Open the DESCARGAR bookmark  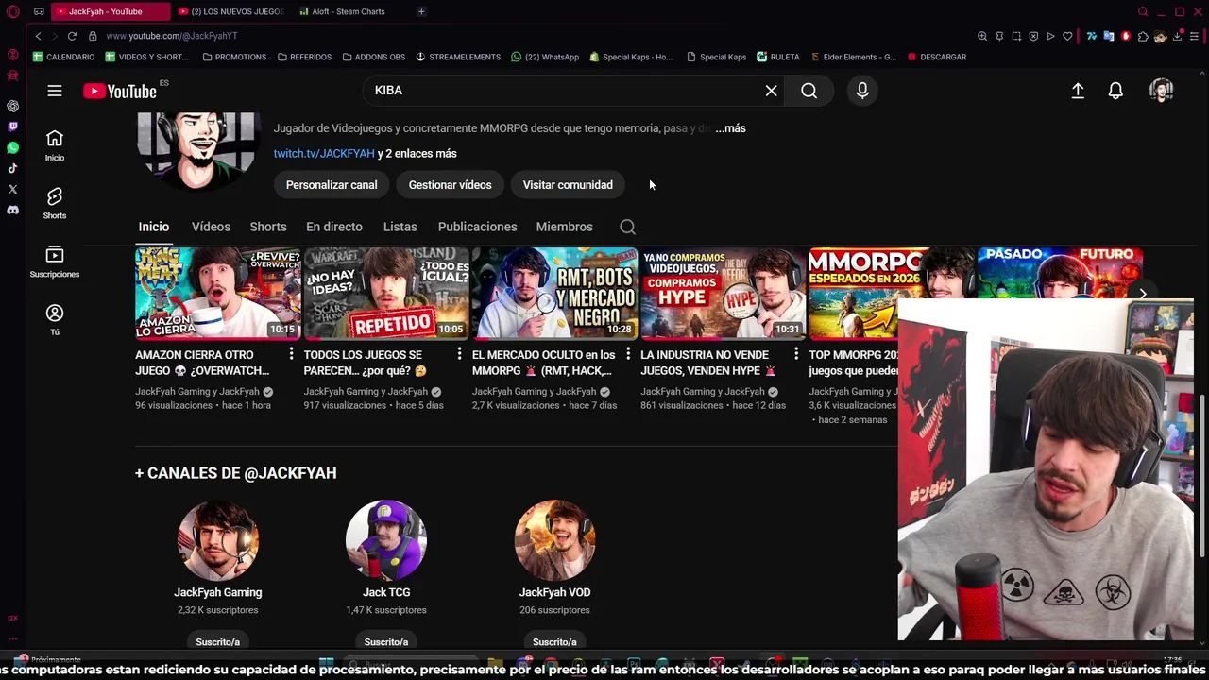coord(937,57)
